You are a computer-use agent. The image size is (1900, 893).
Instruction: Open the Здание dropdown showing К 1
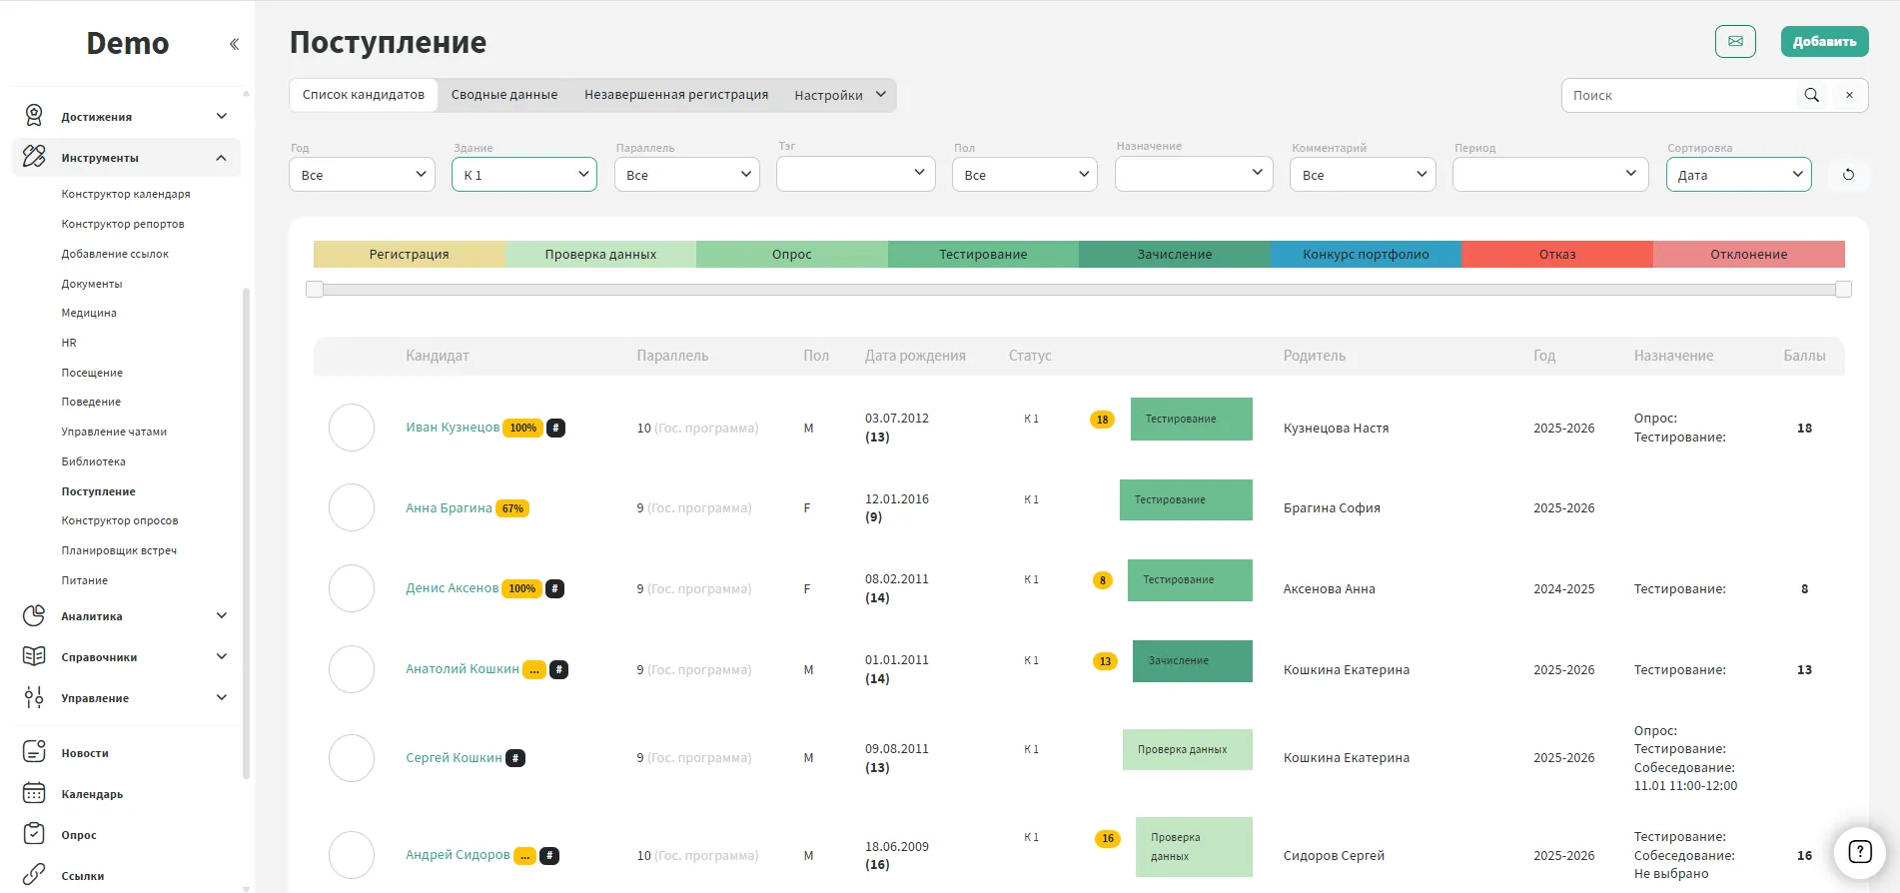click(523, 175)
